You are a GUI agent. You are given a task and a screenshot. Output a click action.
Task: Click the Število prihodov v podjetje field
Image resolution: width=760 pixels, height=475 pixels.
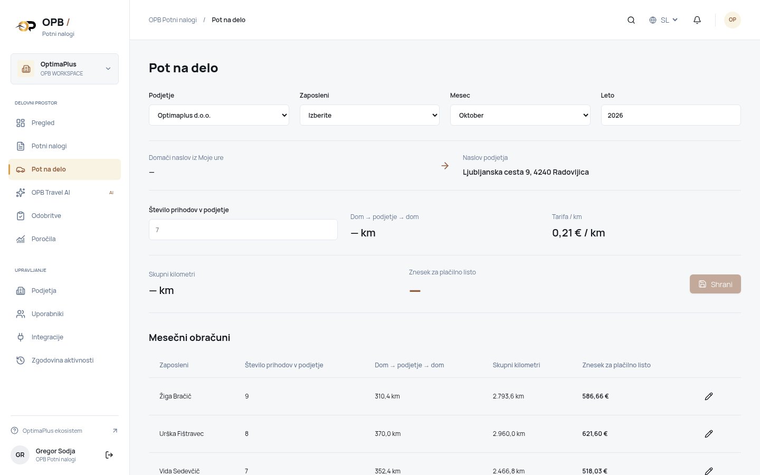pyautogui.click(x=243, y=230)
